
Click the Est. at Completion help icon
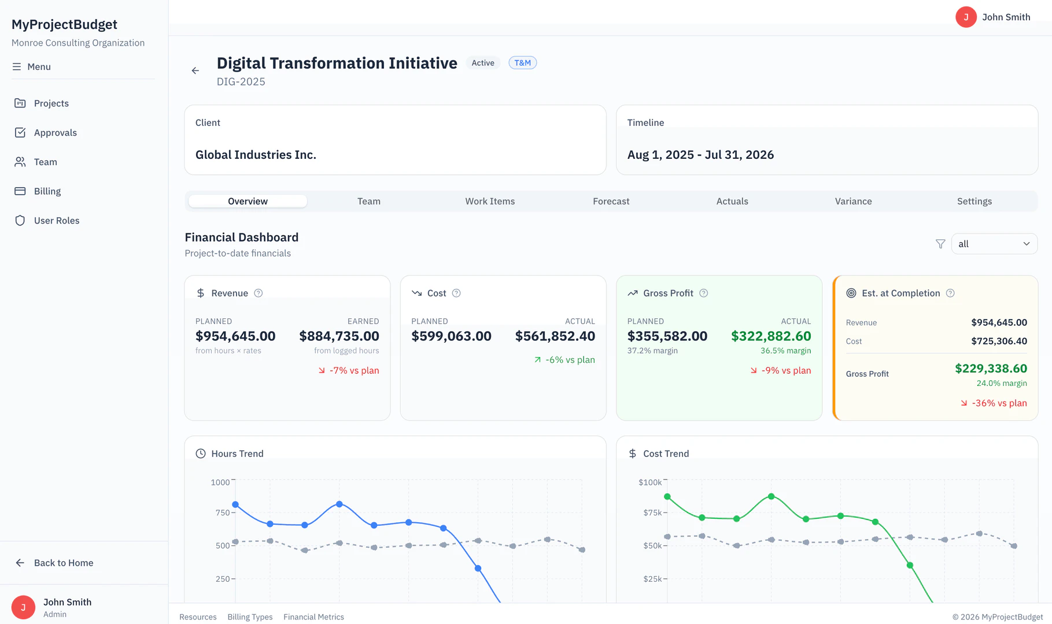click(950, 293)
